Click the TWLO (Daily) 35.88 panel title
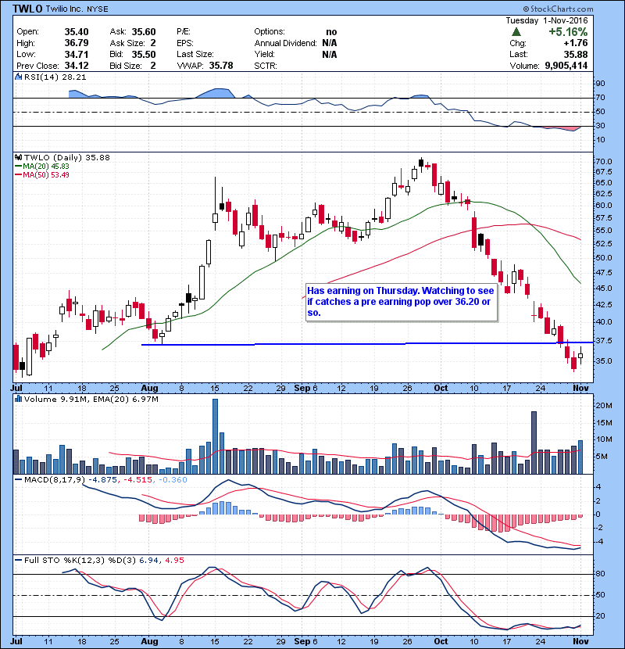The height and width of the screenshot is (649, 625). [x=67, y=158]
